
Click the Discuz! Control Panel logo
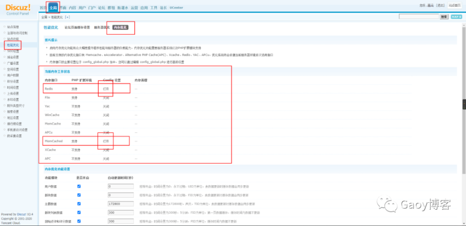18,8
